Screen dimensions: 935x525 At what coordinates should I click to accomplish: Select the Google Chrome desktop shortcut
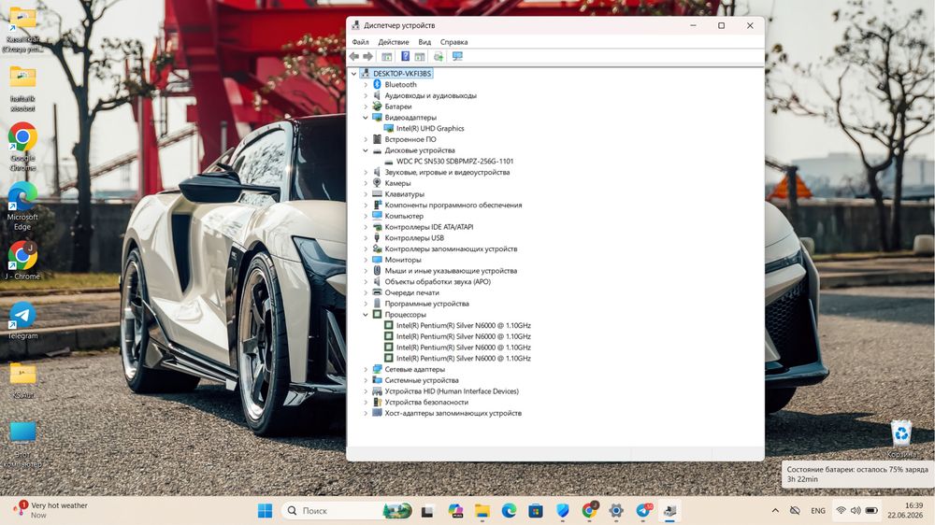(22, 148)
